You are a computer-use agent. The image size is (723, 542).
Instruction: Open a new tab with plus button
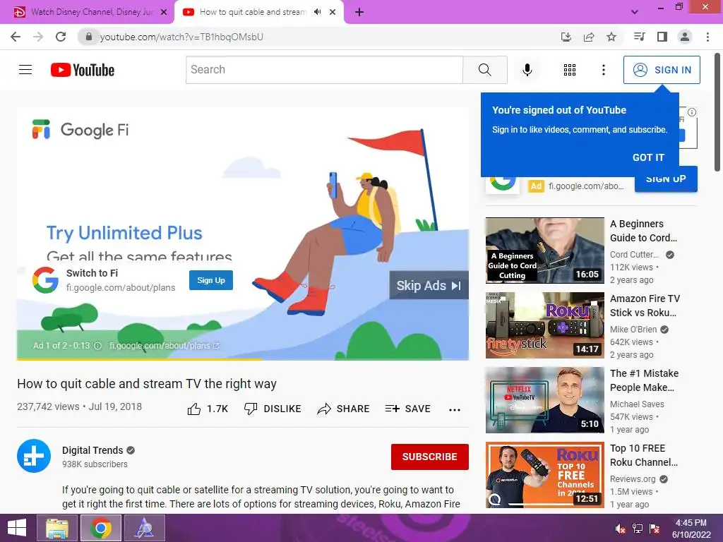coord(359,12)
